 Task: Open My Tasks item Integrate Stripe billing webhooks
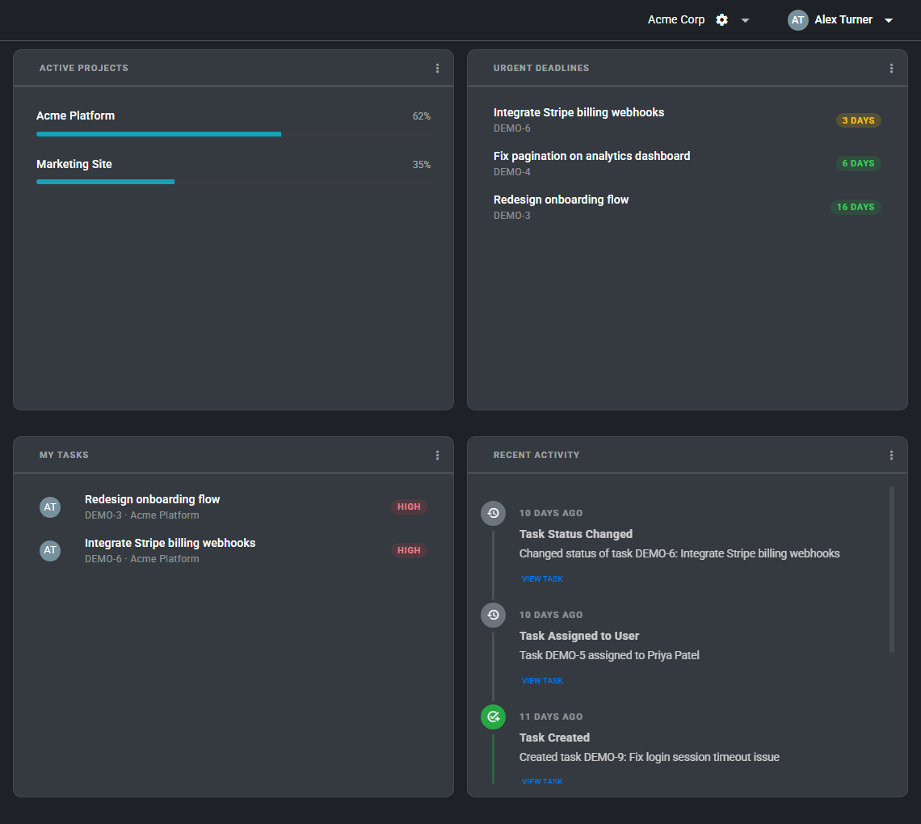pyautogui.click(x=170, y=543)
